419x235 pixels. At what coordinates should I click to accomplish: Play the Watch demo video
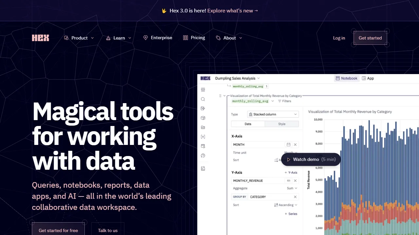coord(311,159)
